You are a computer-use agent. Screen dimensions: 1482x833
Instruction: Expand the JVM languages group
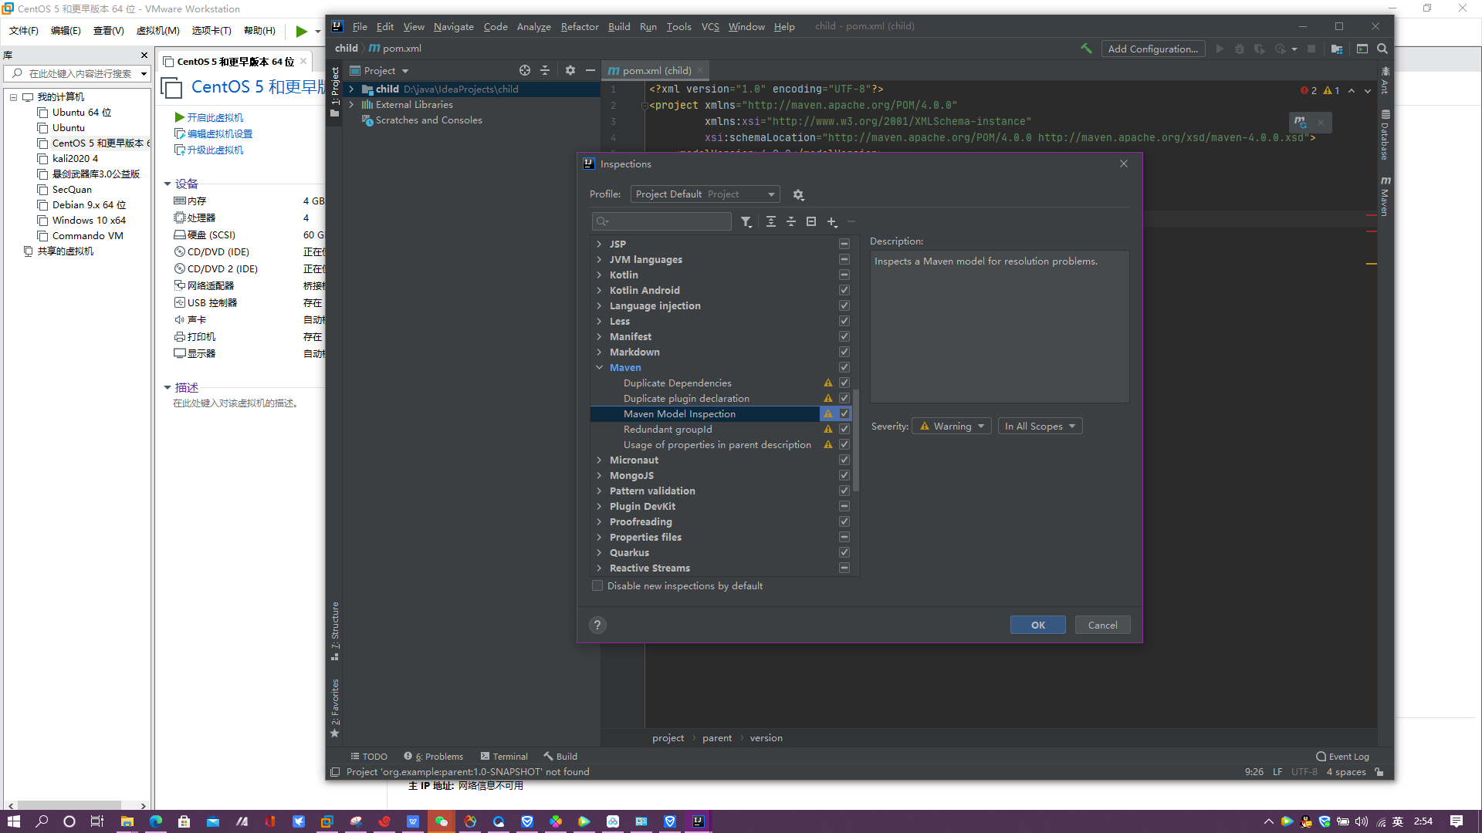599,260
